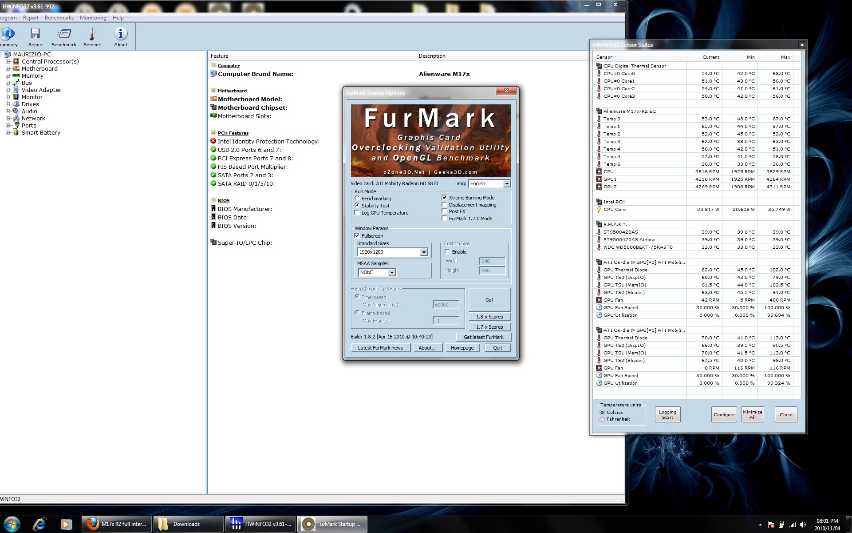The height and width of the screenshot is (533, 852).
Task: Click the Latest FurMark news button
Action: click(380, 348)
